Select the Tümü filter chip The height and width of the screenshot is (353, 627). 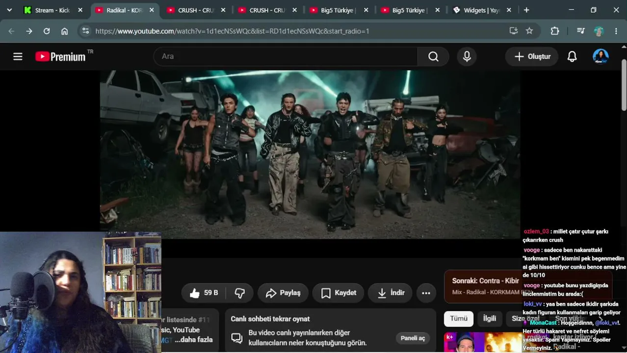[459, 319]
